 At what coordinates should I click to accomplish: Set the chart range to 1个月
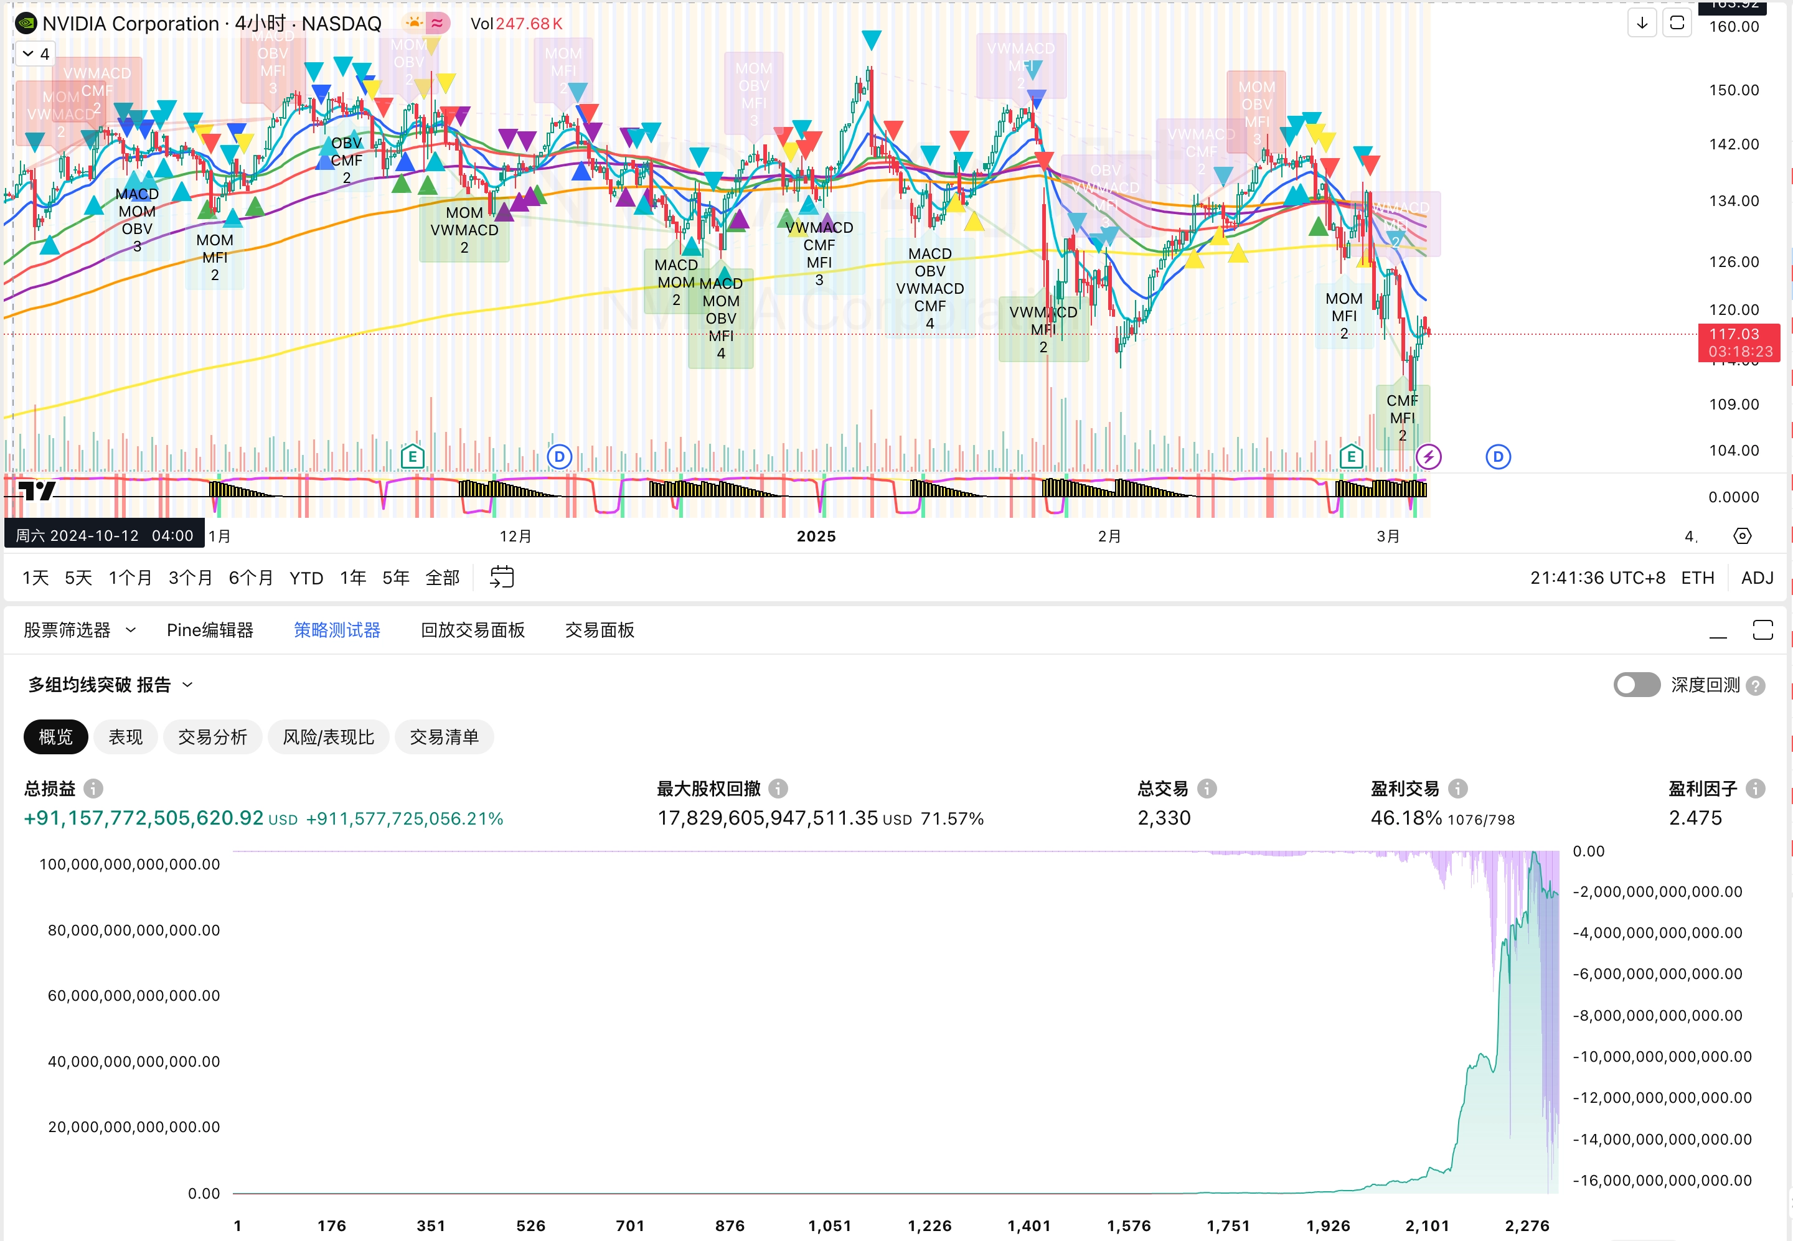point(130,578)
